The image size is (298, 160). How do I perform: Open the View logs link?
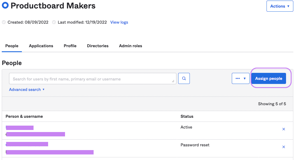119,22
